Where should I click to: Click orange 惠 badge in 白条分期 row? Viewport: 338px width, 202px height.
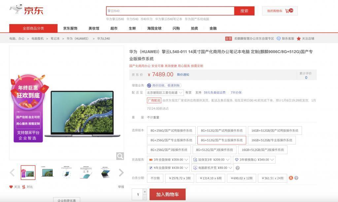[x=291, y=178]
